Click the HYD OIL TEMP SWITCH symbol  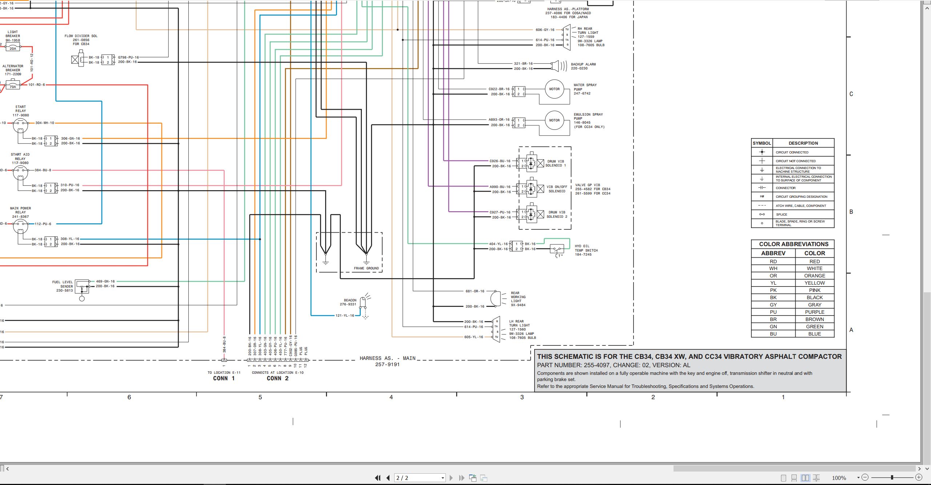558,250
